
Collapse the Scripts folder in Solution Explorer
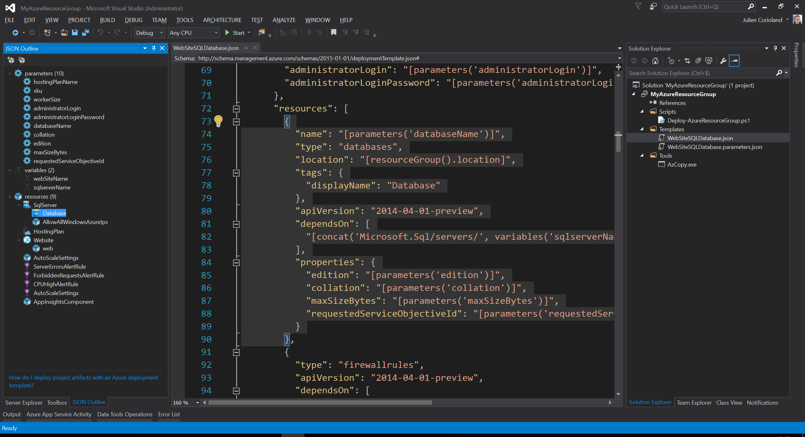[x=642, y=112]
